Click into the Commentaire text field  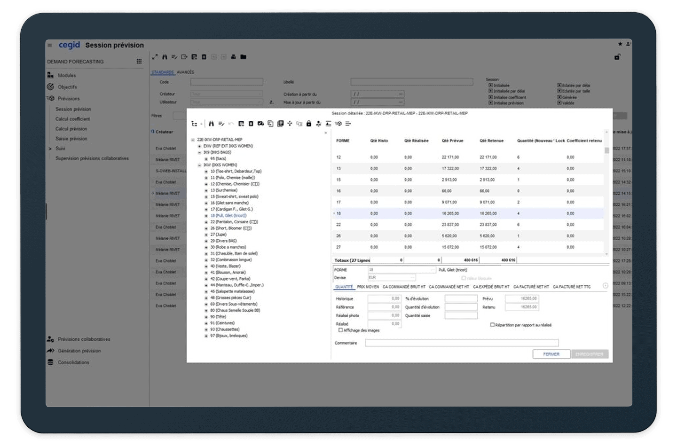(x=461, y=343)
